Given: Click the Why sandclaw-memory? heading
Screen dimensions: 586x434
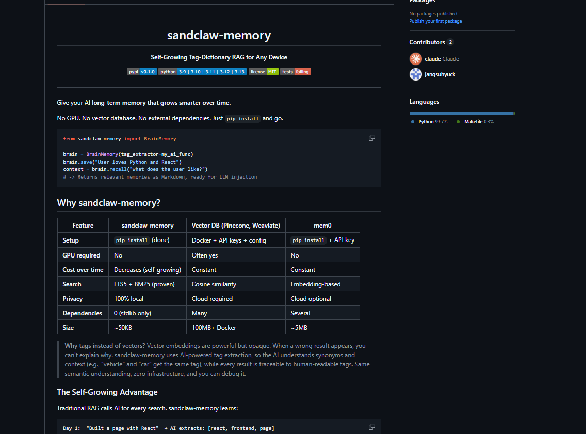Looking at the screenshot, I should [109, 202].
